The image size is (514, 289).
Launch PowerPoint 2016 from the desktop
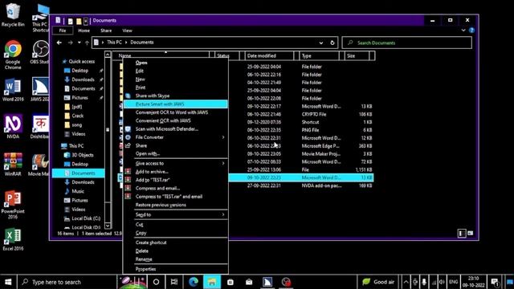(x=13, y=204)
